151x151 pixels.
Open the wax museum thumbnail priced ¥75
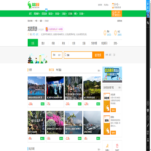pos(55,88)
